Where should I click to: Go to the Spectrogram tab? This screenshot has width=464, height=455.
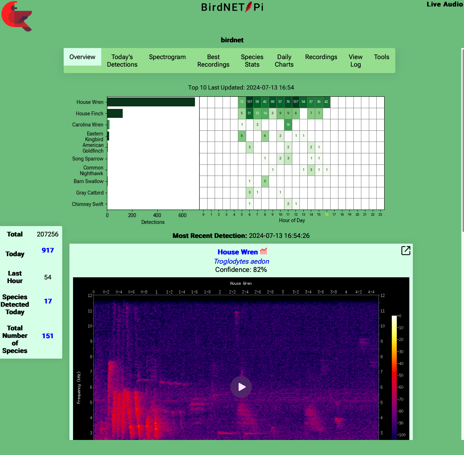(167, 57)
